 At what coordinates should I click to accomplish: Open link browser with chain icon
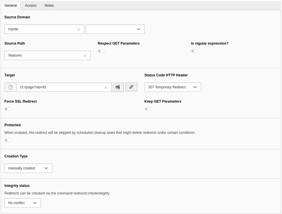coord(131,87)
